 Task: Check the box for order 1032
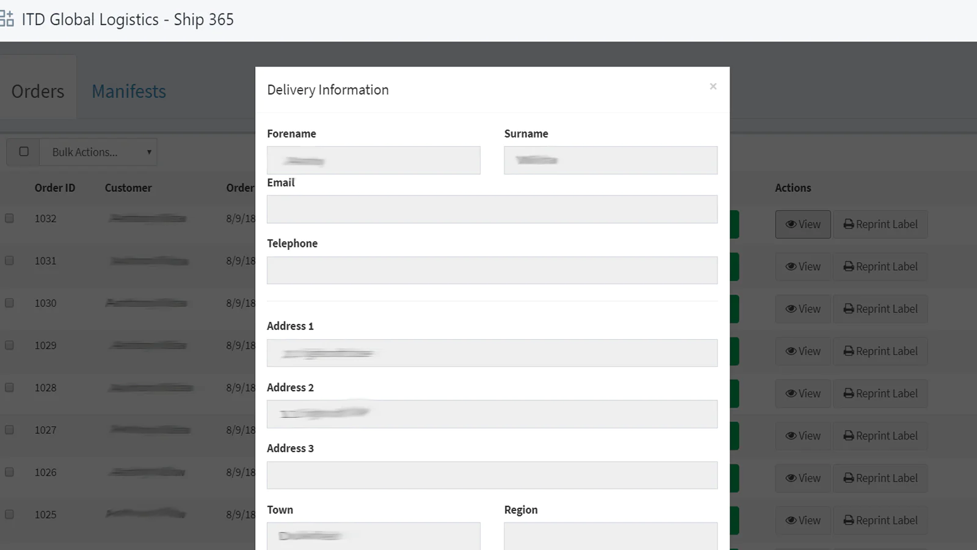click(x=10, y=218)
